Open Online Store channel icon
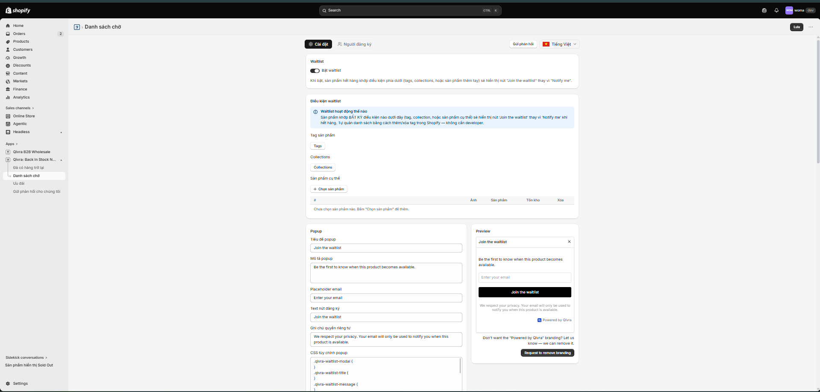The height and width of the screenshot is (392, 820). 8,116
